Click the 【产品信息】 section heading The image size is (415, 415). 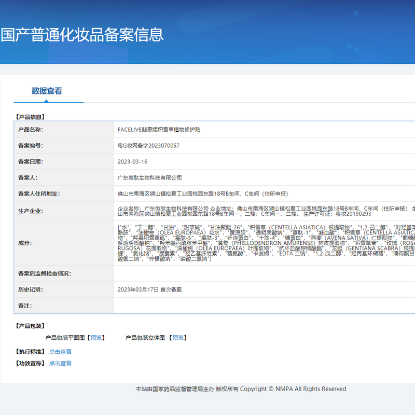point(30,117)
